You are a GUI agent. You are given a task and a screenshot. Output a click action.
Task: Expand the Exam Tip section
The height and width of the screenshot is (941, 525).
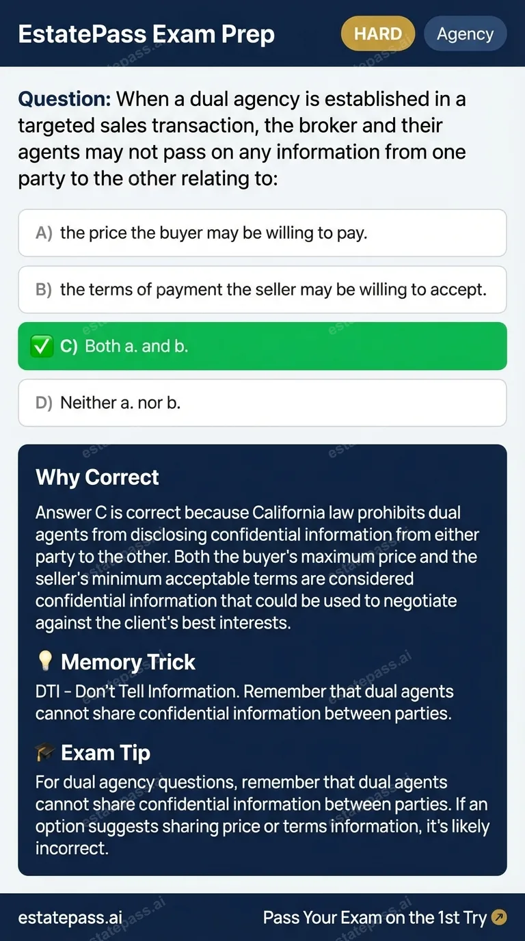(x=106, y=752)
